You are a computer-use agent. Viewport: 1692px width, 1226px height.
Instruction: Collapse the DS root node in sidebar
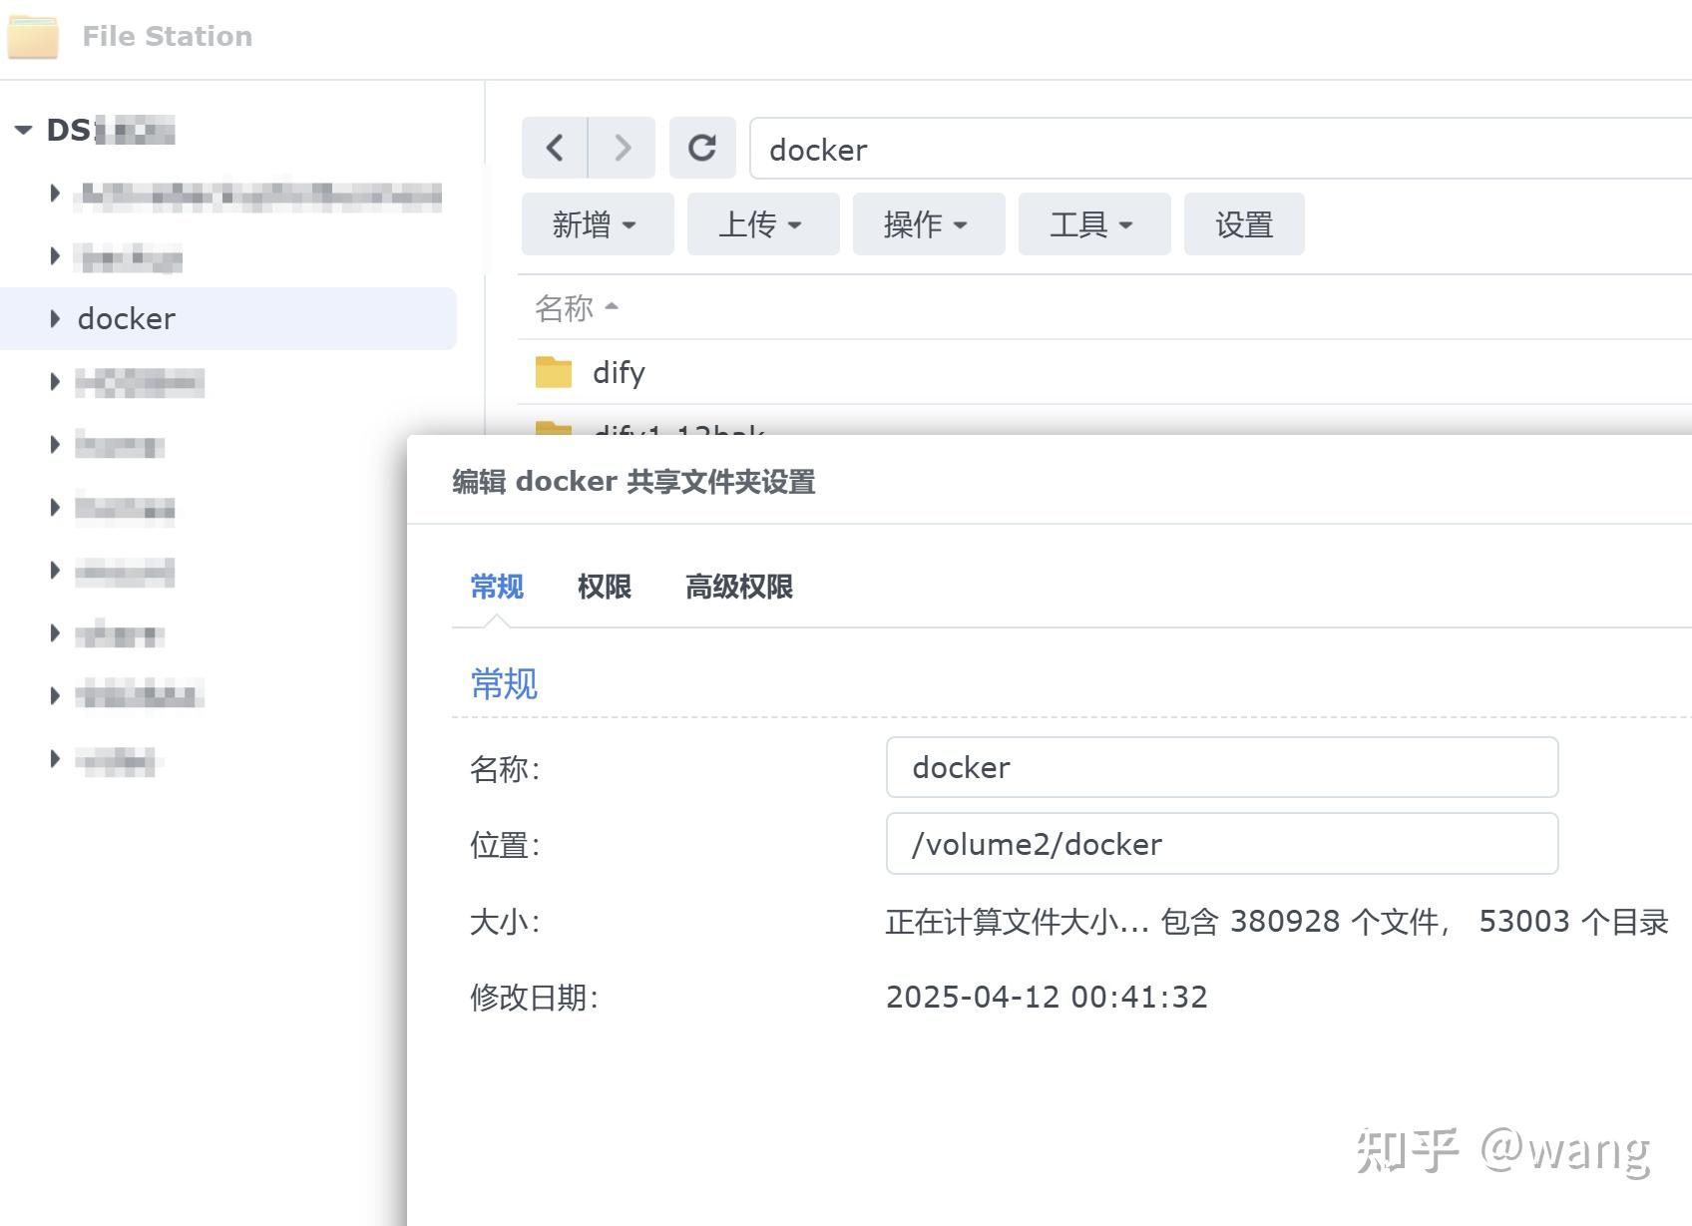pyautogui.click(x=22, y=130)
